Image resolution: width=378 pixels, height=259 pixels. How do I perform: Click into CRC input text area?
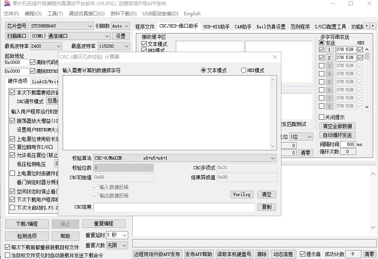click(x=166, y=112)
